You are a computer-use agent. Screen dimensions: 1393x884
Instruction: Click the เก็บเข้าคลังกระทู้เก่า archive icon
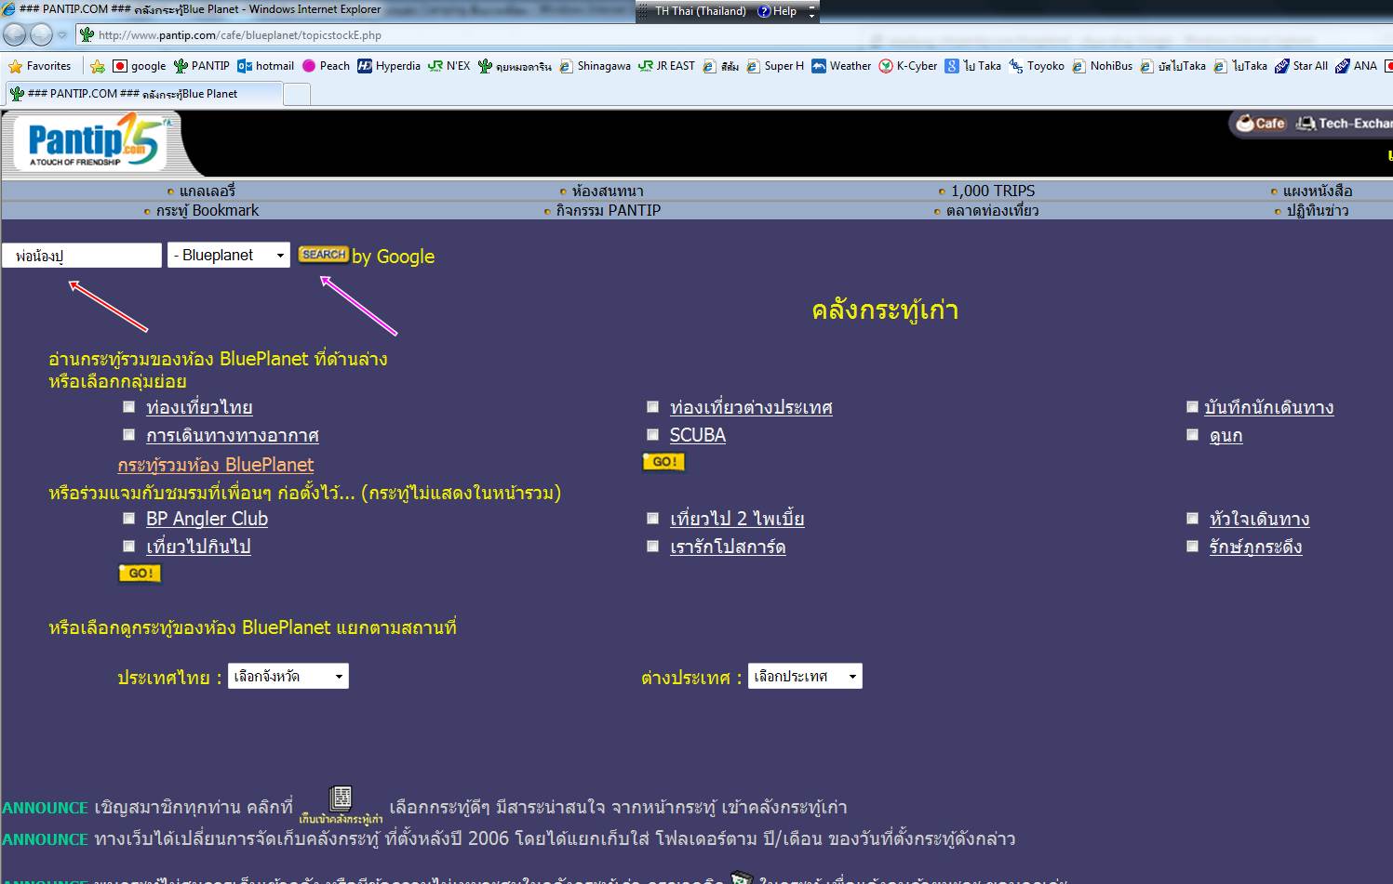tap(341, 805)
